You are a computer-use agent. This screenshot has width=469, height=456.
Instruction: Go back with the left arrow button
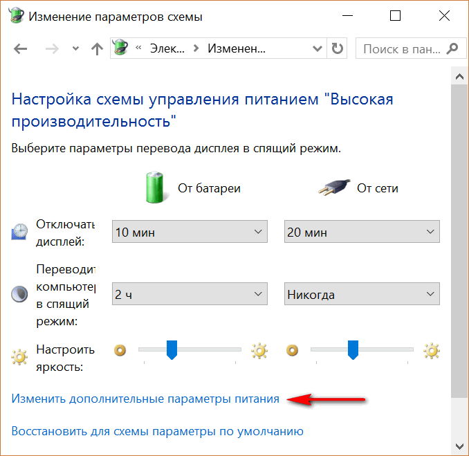pos(20,48)
